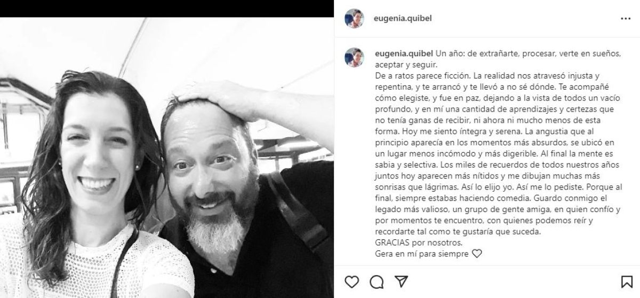Click the white heart emoji ending the caption
Image resolution: width=640 pixels, height=298 pixels.
tap(477, 254)
